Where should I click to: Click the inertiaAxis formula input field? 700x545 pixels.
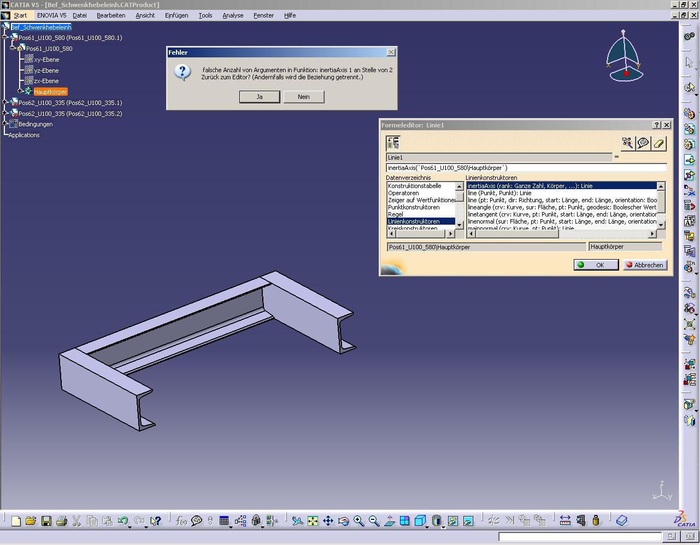[x=526, y=168]
